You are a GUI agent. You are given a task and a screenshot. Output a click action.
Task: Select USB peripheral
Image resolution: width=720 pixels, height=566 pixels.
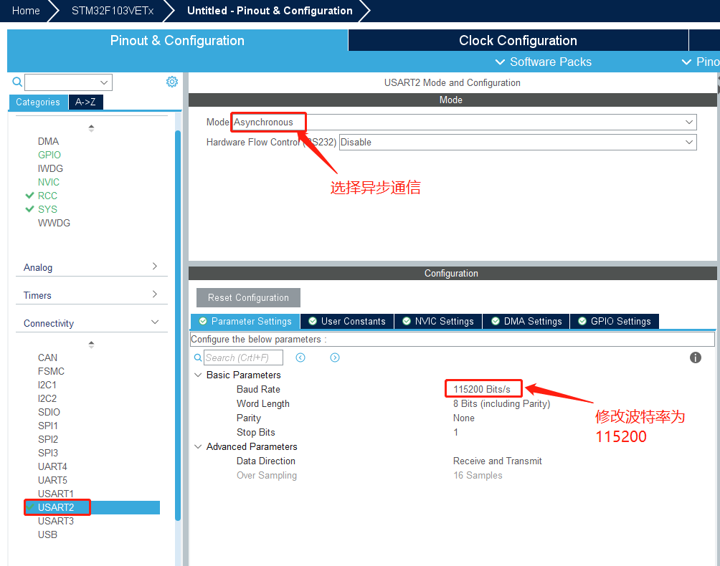(x=48, y=534)
